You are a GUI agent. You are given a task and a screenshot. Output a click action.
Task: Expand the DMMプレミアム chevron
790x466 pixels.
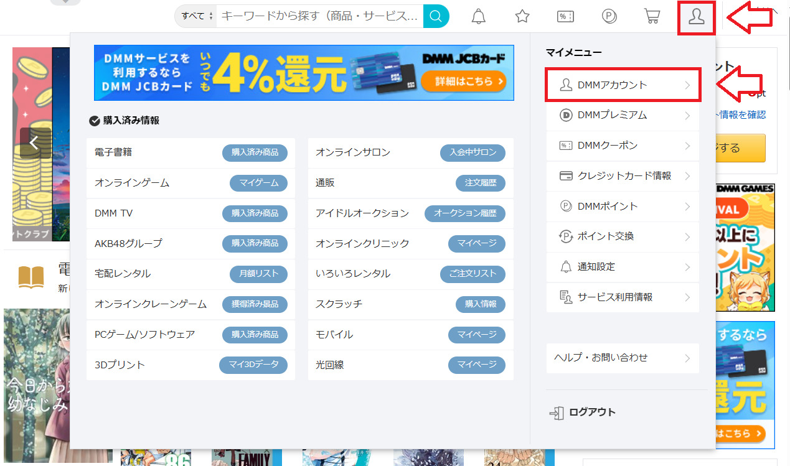point(687,116)
